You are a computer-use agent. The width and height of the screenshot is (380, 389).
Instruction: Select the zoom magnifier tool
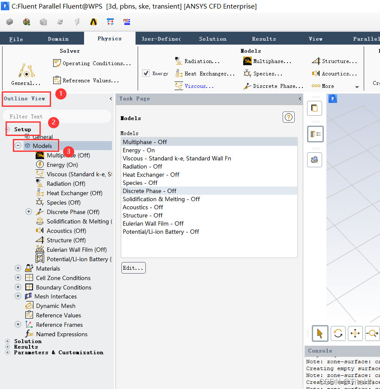pos(373,333)
